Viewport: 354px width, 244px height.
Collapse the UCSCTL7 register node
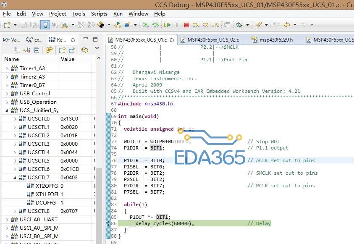pos(15,178)
